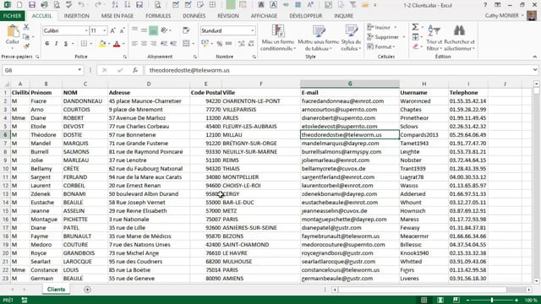The height and width of the screenshot is (304, 541).
Task: Switch to the MISE EN PAGE tab
Action: coord(117,16)
